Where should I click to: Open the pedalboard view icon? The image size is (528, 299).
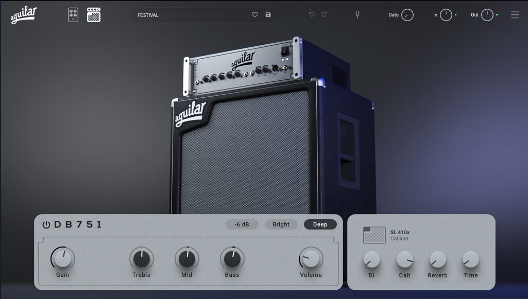pos(73,15)
